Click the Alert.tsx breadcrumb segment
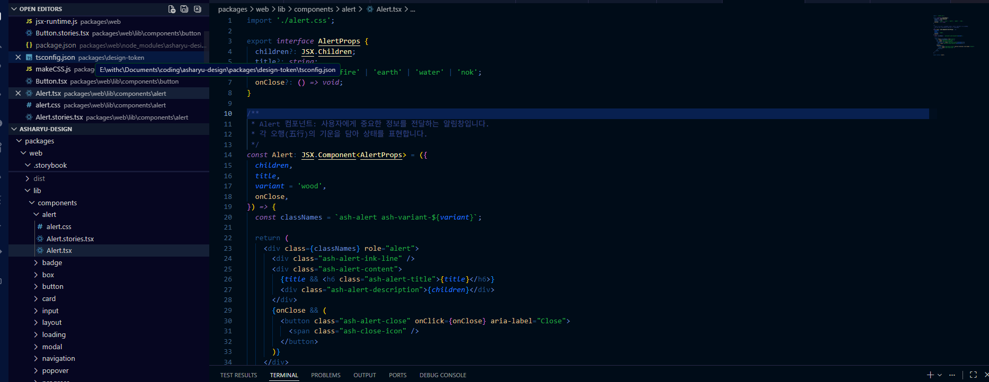The image size is (989, 382). [x=389, y=9]
